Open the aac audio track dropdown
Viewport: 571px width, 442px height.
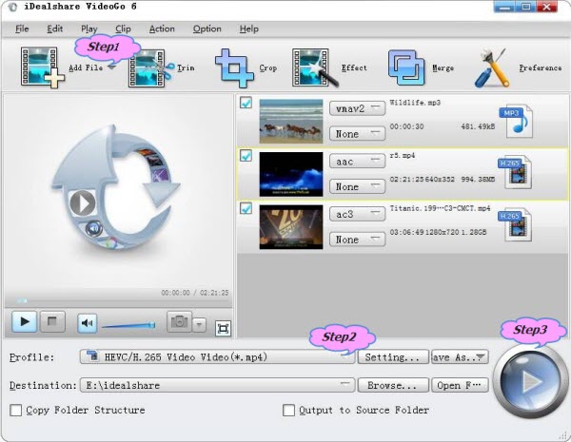tap(357, 162)
